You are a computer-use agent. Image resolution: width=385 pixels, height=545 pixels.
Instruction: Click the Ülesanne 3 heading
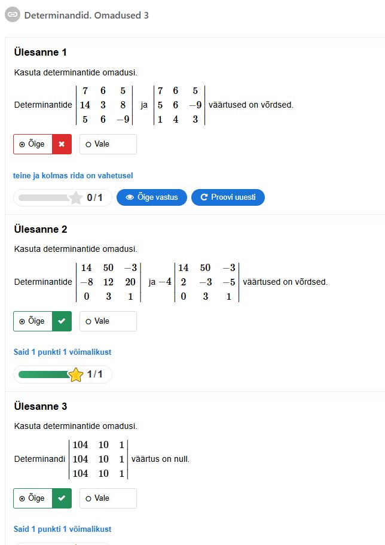(41, 407)
